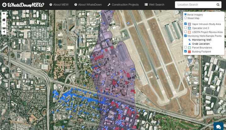Zoom in on the map

pos(4,14)
